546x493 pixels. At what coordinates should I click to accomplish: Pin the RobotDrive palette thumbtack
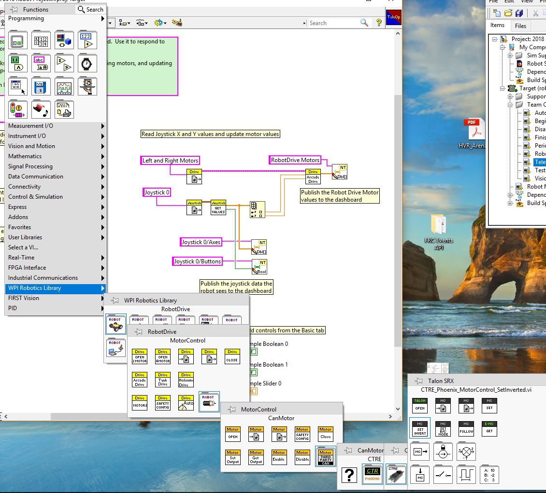click(139, 332)
